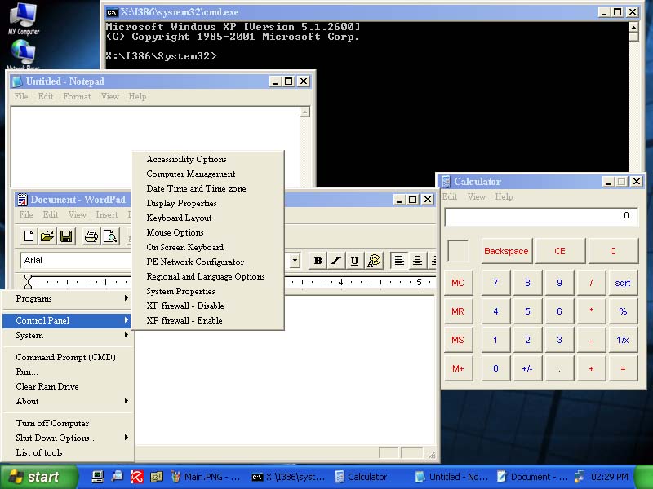Toggle Bold formatting in WordPad

318,261
